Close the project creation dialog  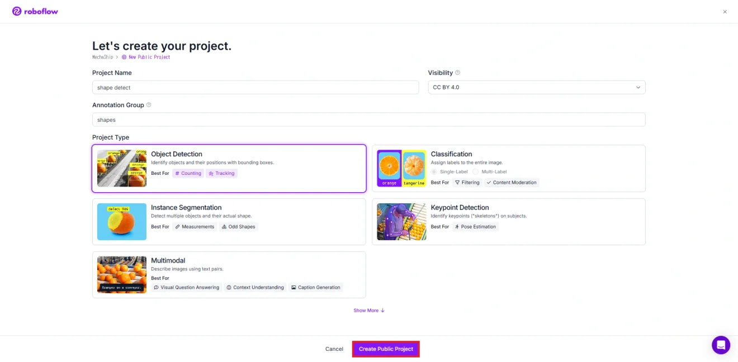[x=725, y=12]
